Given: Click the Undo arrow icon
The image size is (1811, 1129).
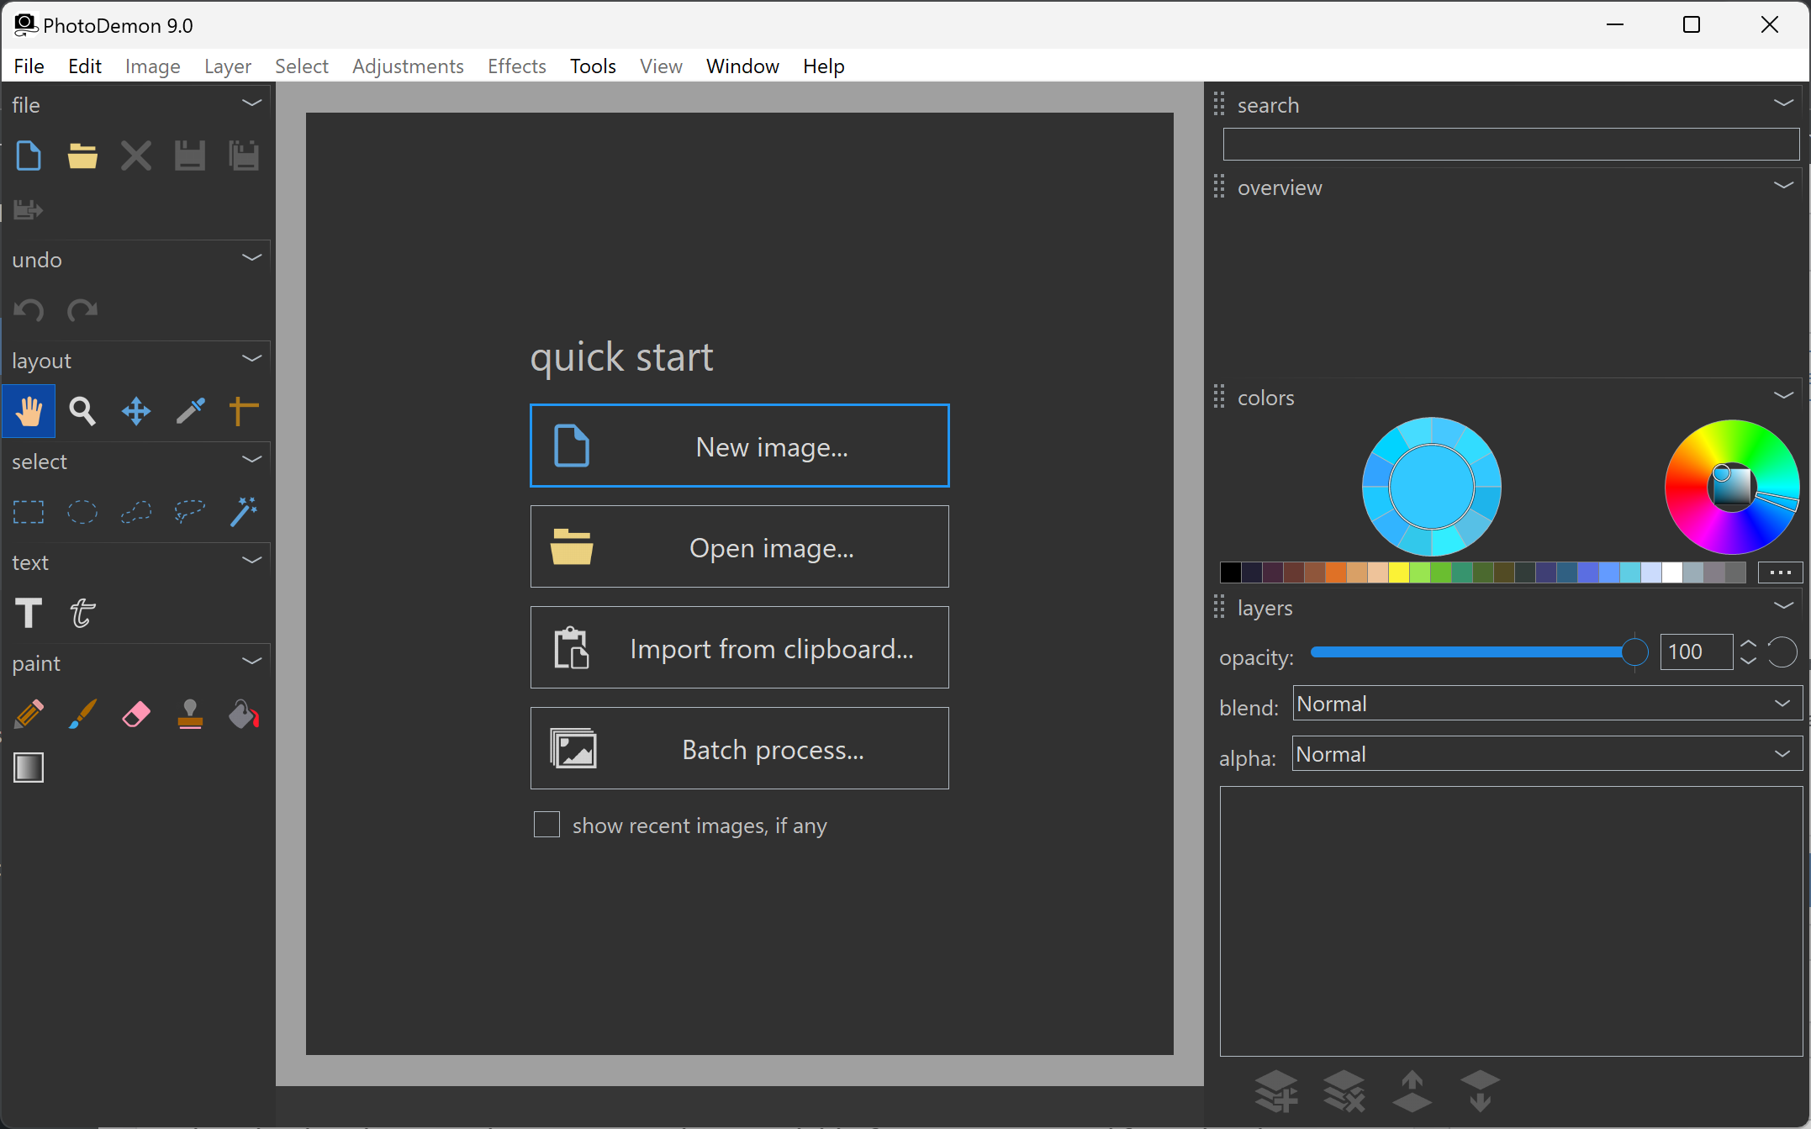Looking at the screenshot, I should click(x=28, y=310).
